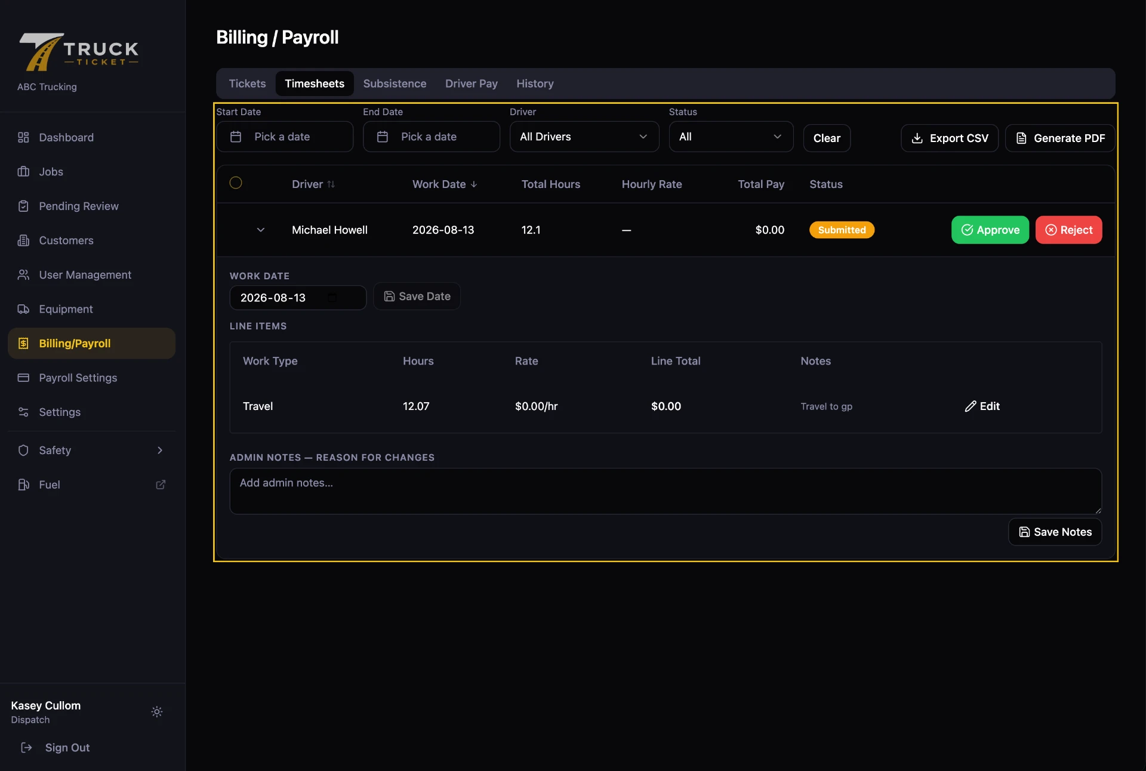Image resolution: width=1146 pixels, height=771 pixels.
Task: Click the calendar icon in Start Date
Action: pyautogui.click(x=236, y=137)
